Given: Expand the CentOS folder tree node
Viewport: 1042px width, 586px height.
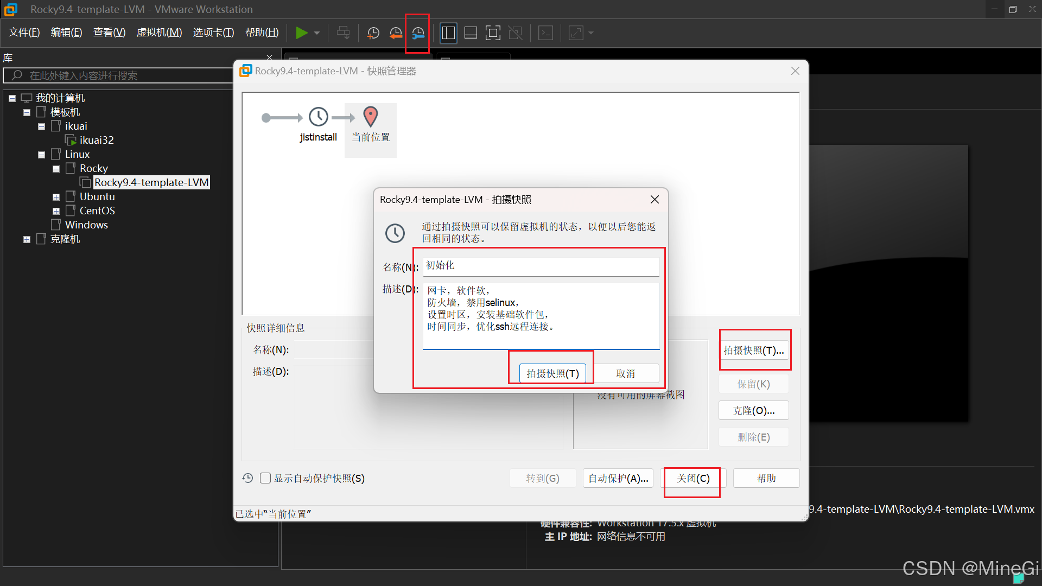Looking at the screenshot, I should pos(56,211).
